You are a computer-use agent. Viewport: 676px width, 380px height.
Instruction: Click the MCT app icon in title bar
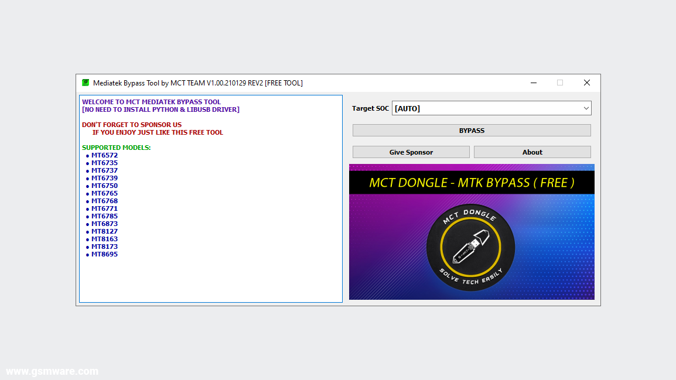click(x=86, y=83)
